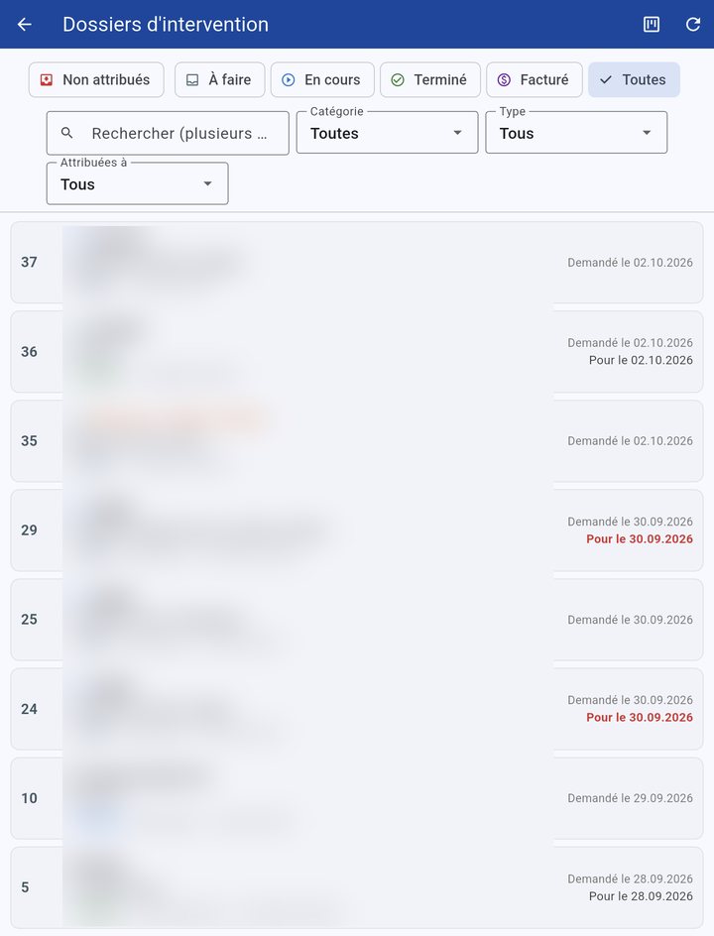Image resolution: width=714 pixels, height=936 pixels.
Task: Open dossier 29 due 30.09.2026
Action: click(x=357, y=530)
